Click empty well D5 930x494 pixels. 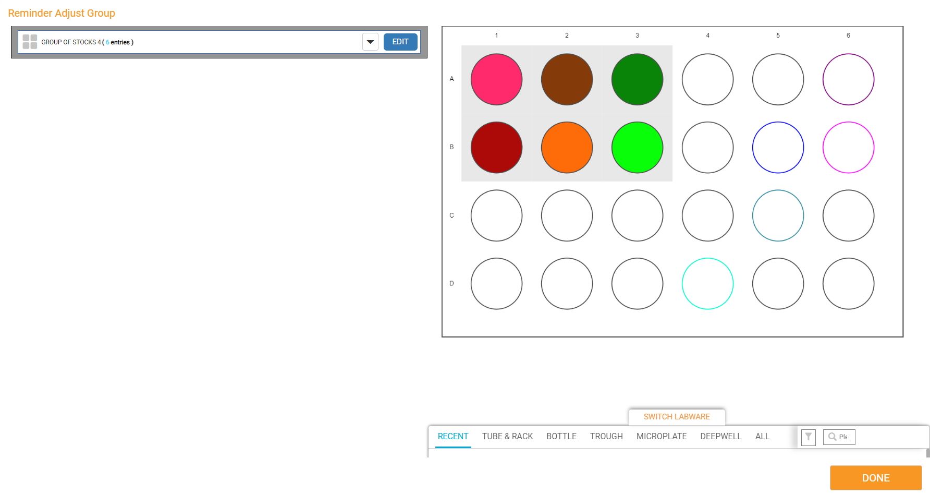coord(778,284)
